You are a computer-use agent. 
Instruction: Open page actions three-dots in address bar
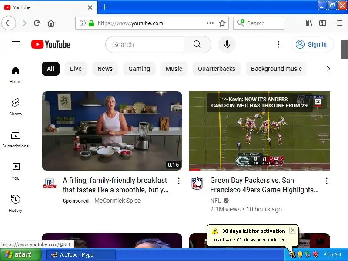coord(210,23)
